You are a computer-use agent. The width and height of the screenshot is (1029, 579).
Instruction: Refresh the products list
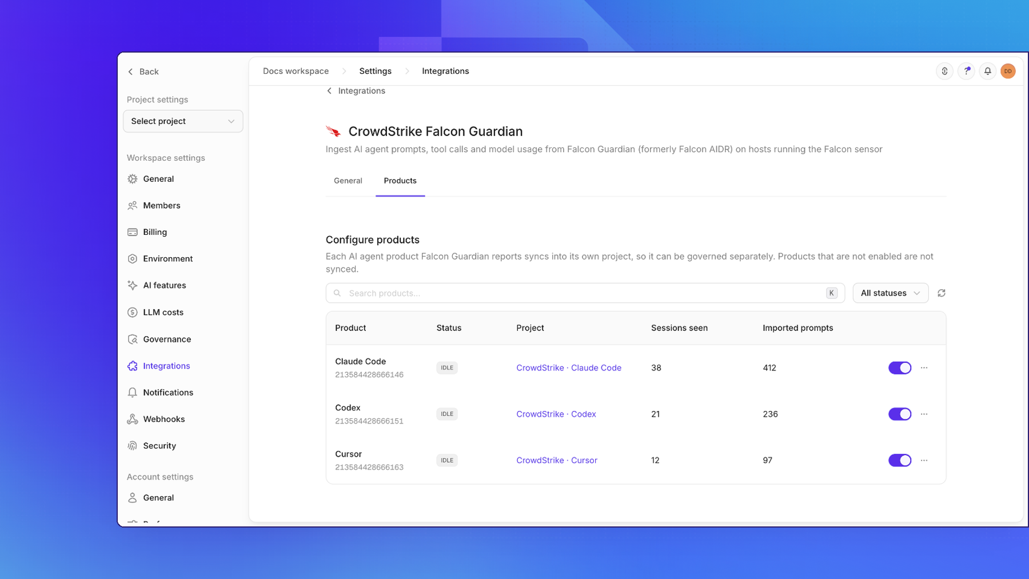tap(942, 293)
